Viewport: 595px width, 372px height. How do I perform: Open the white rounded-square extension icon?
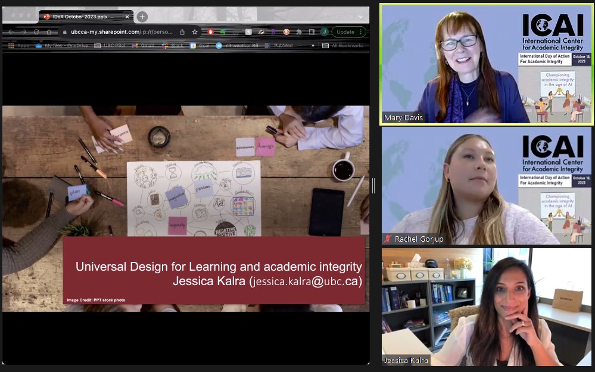pos(248,32)
